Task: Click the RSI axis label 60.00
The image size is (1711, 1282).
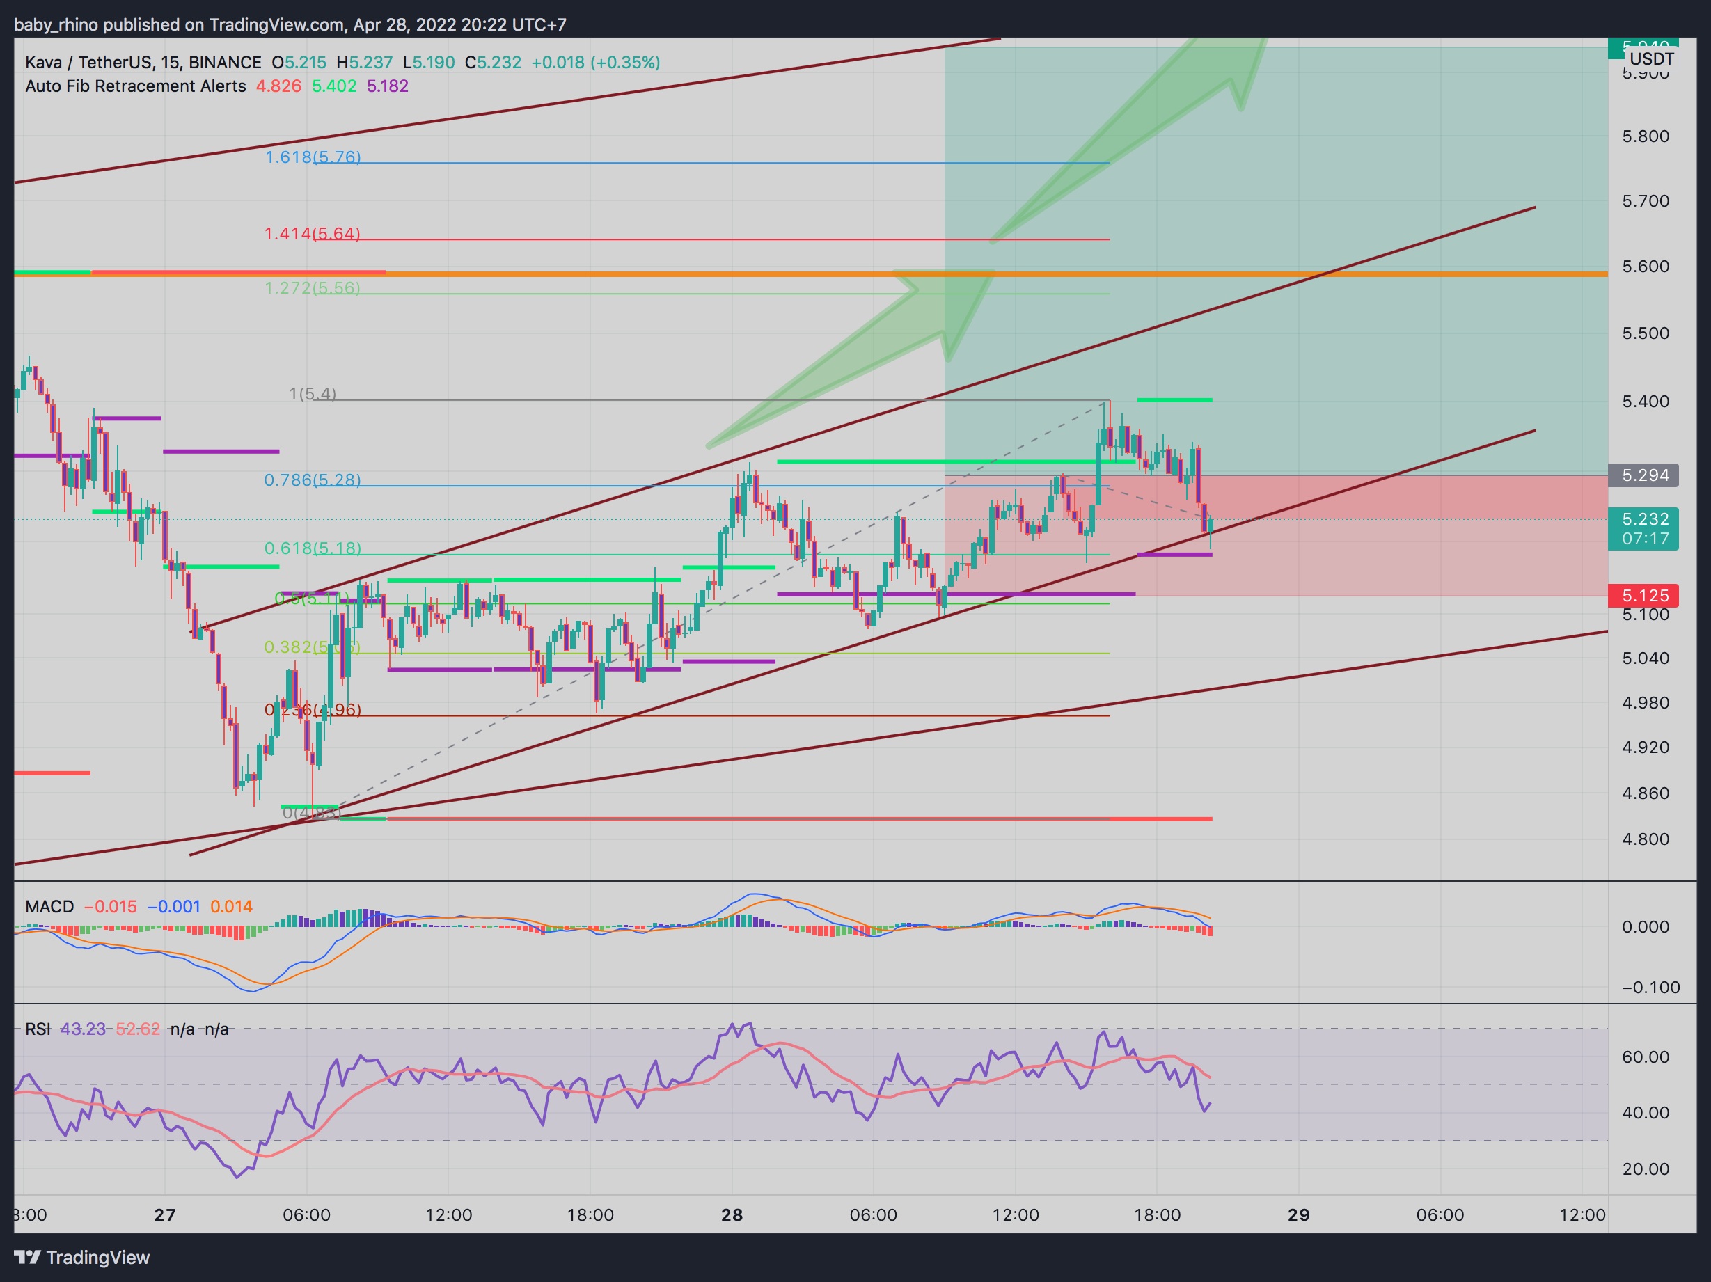Action: tap(1646, 1057)
